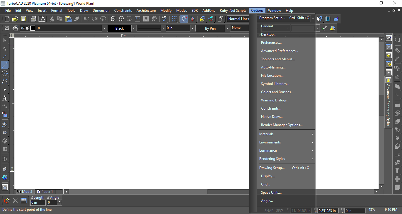
Task: Open Render Manager Options entry
Action: coord(282,125)
